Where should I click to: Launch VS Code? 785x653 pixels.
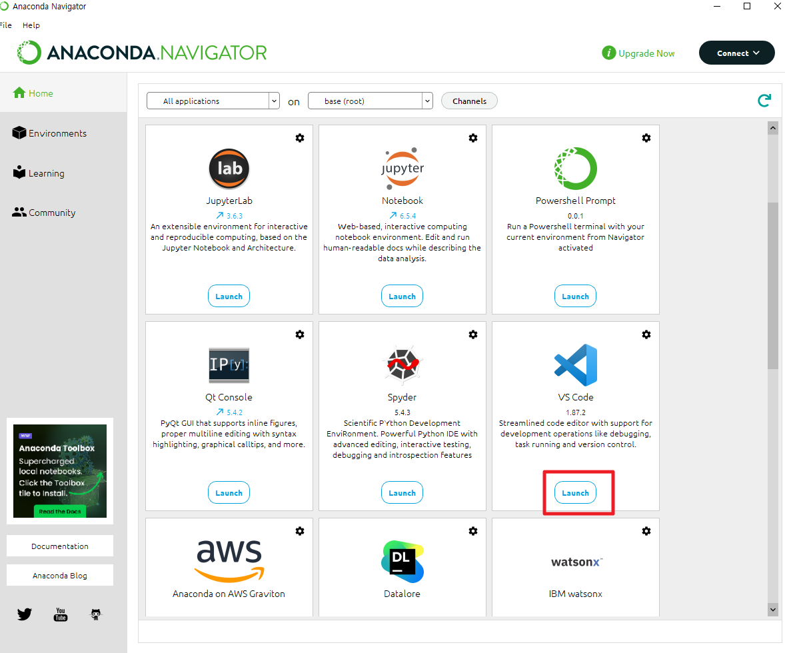pos(575,493)
